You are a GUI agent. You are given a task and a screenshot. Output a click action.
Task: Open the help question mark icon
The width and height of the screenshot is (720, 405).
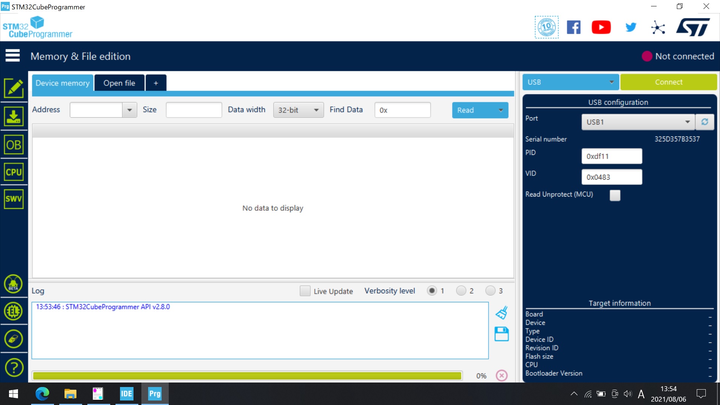[x=13, y=367]
